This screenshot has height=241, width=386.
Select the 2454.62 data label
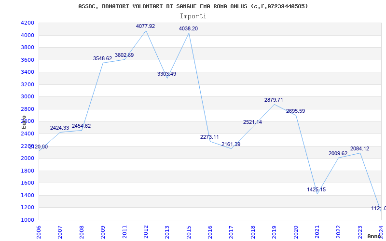pyautogui.click(x=81, y=126)
